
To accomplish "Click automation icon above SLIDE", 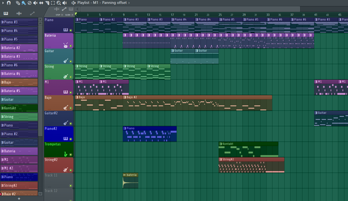I will point(64,9).
